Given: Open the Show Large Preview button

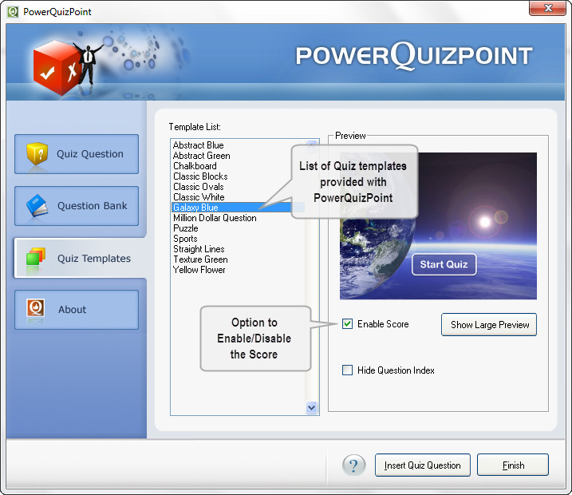Looking at the screenshot, I should point(488,325).
